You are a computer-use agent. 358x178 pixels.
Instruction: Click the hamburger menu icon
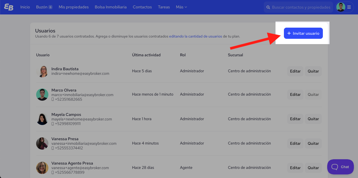coord(349,7)
